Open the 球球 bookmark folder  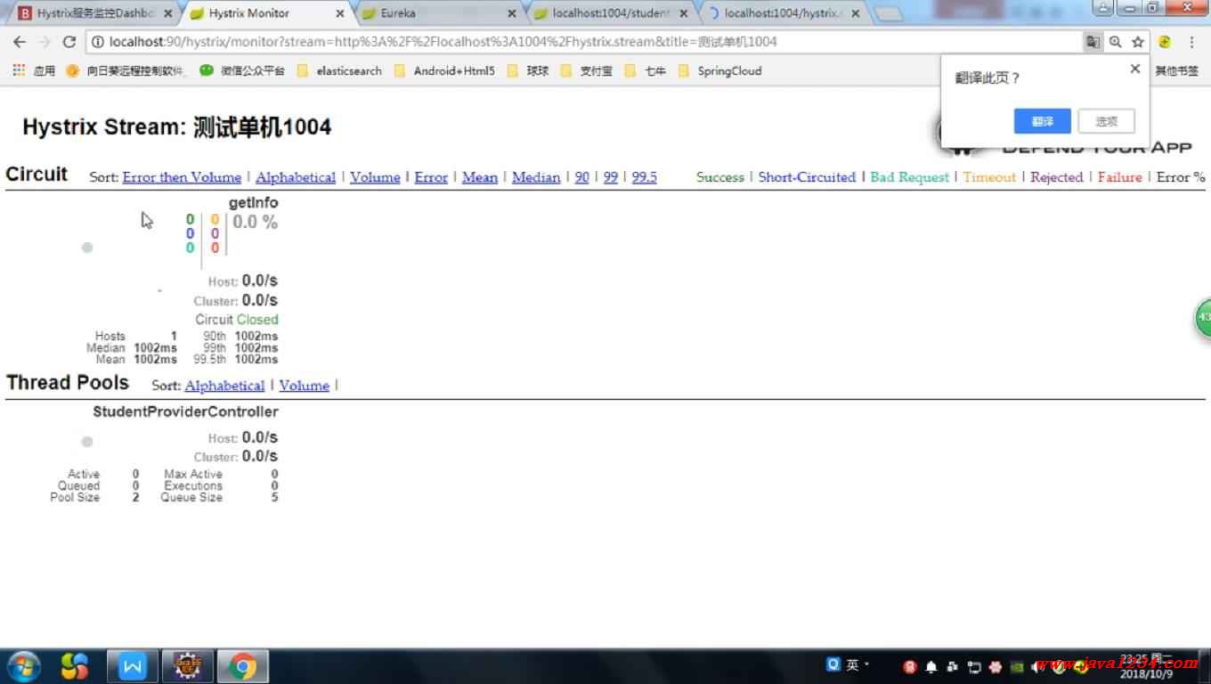click(x=528, y=70)
